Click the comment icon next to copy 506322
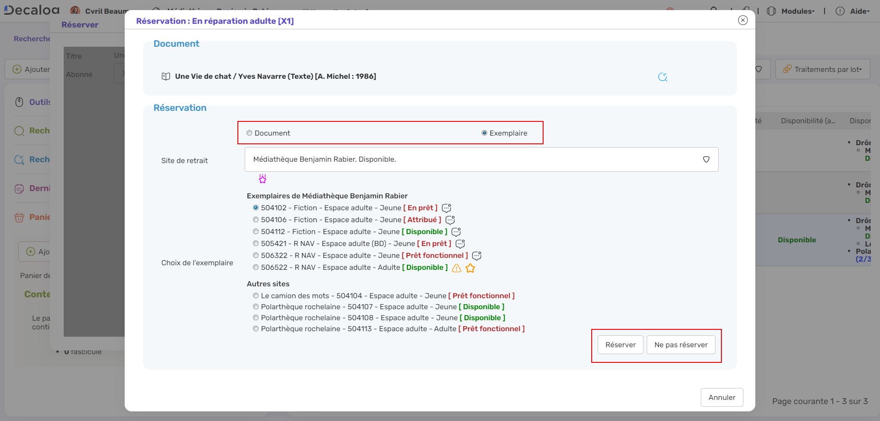The image size is (880, 421). (477, 256)
